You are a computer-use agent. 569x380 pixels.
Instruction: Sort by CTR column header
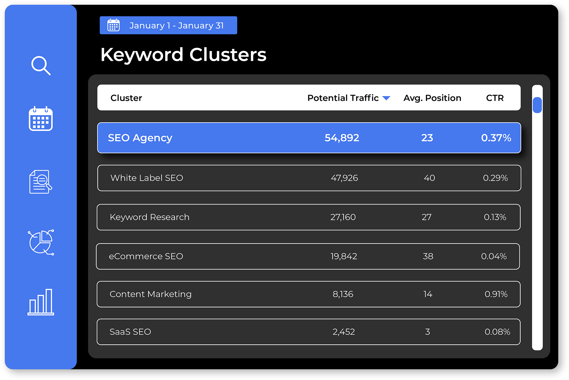point(495,98)
